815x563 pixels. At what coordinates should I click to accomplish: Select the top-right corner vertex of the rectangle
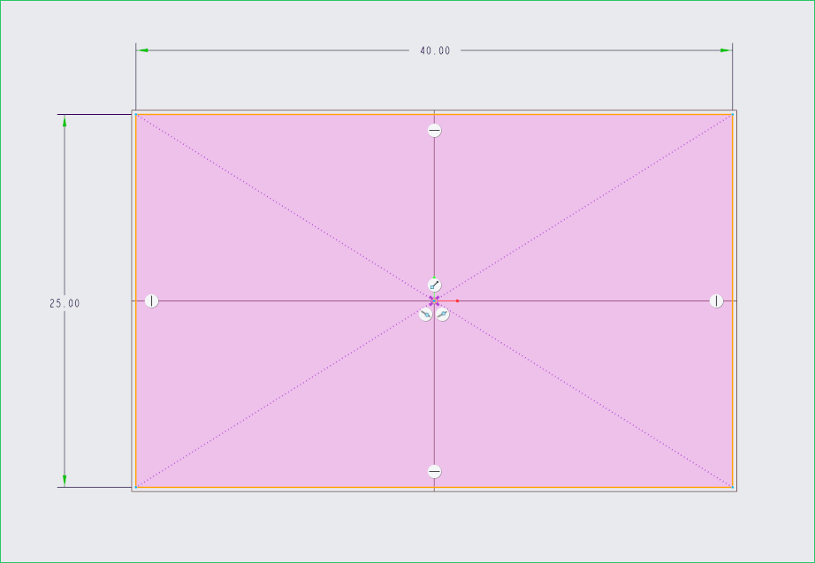click(x=733, y=114)
